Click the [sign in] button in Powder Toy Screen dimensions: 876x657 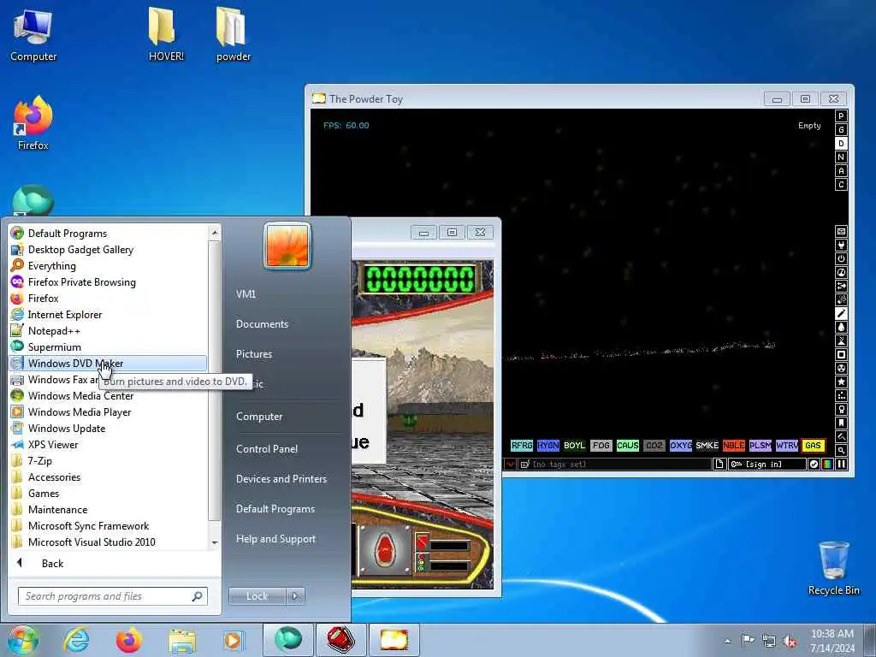[x=767, y=465]
